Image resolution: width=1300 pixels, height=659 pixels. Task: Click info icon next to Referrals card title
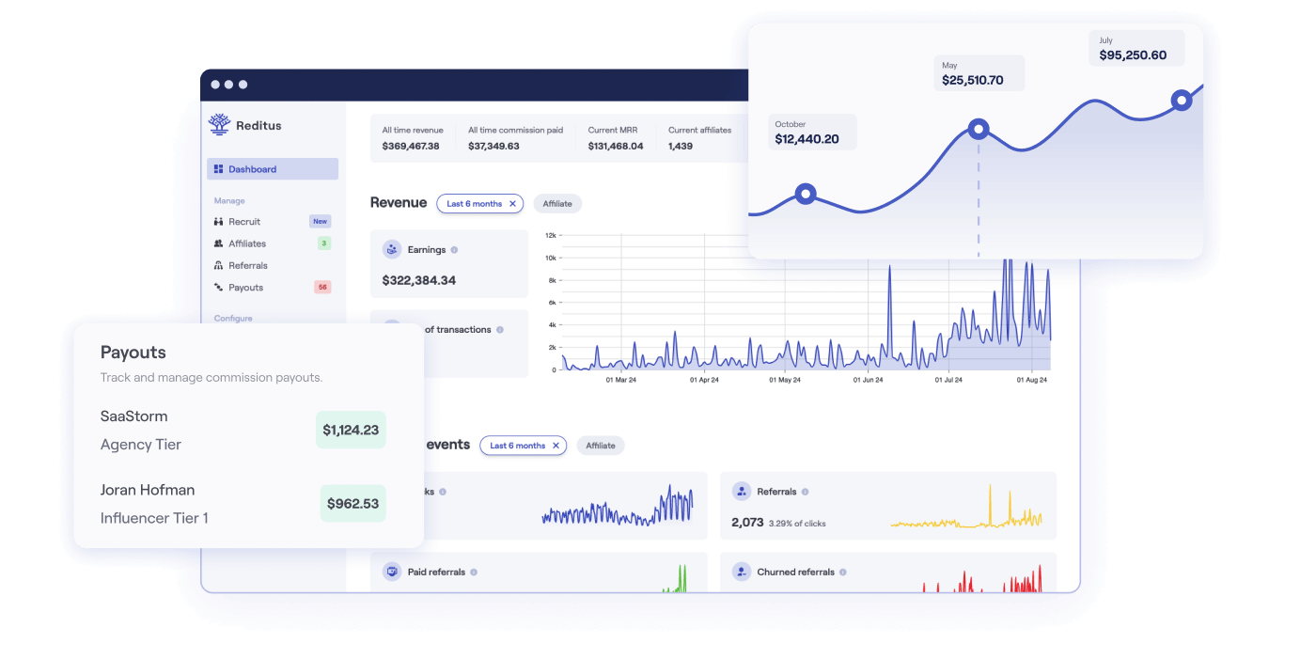coord(805,492)
